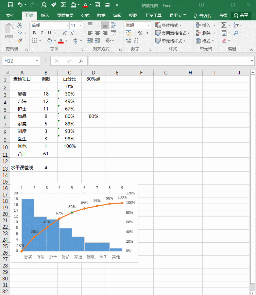Click the vertical scrollbar up arrow
This screenshot has height=295, width=256.
[253, 72]
